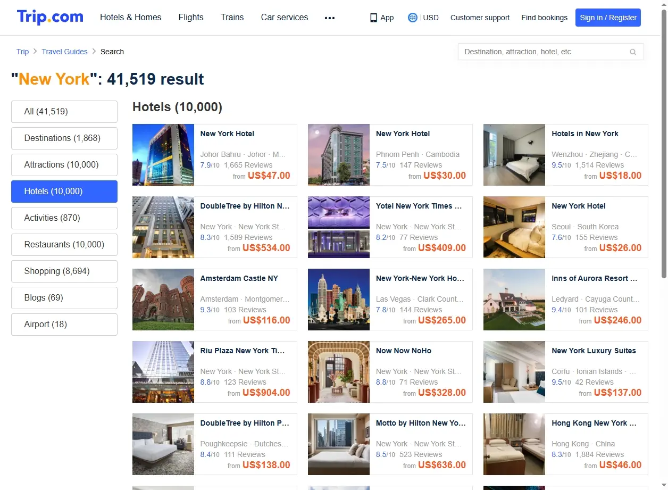Click the USD currency selector label

click(x=431, y=18)
